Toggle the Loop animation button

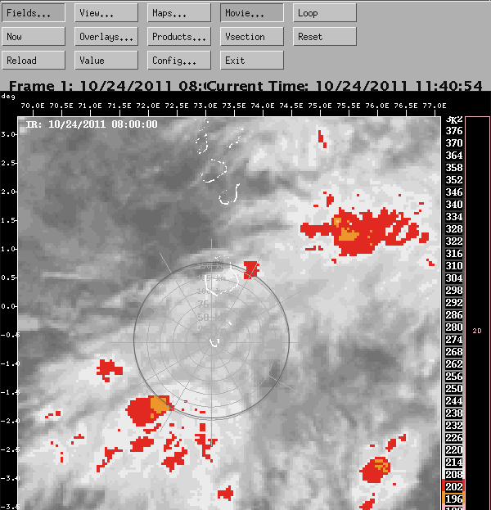click(x=325, y=13)
